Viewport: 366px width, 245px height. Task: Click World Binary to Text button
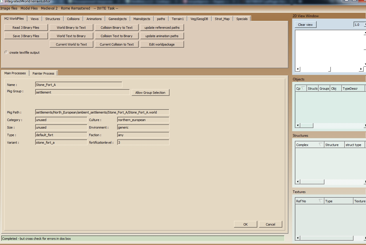point(71,28)
